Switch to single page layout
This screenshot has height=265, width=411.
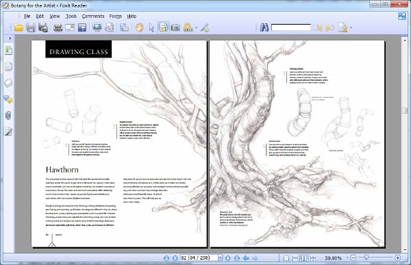coord(286,258)
